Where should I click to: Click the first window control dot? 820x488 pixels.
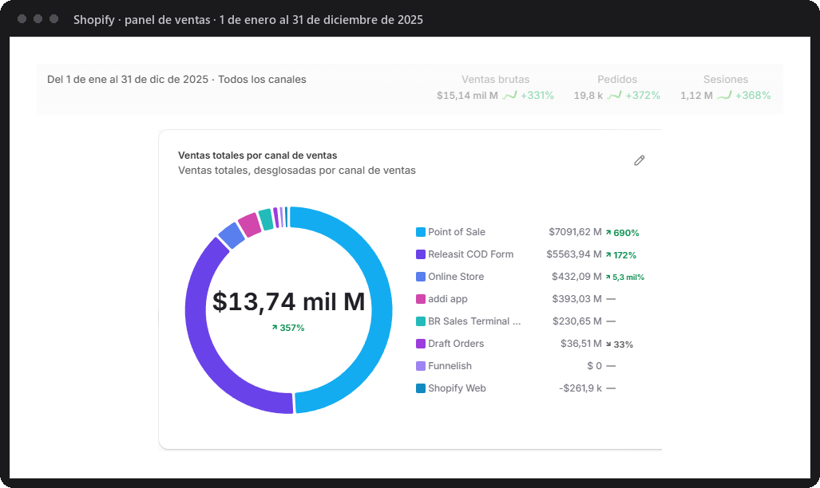22,19
